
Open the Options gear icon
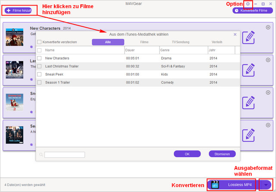click(x=248, y=4)
